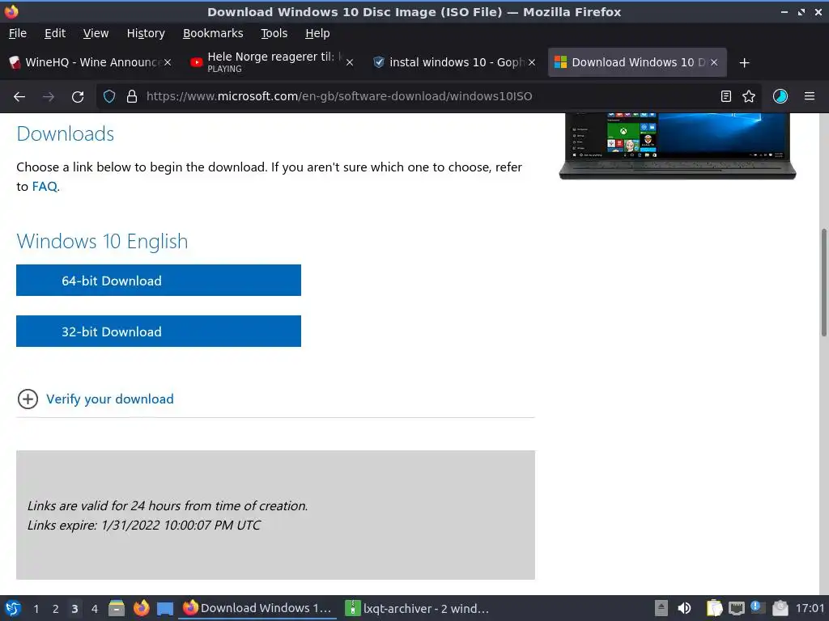Close the Download Windows 10 tab
This screenshot has width=829, height=621.
(x=714, y=62)
